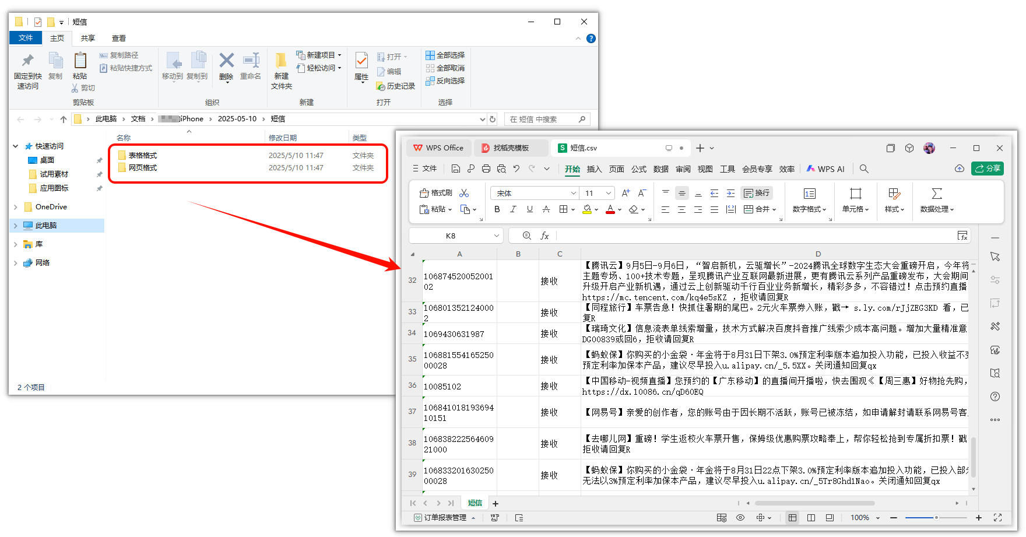Image resolution: width=1026 pixels, height=537 pixels.
Task: Apply strikethrough formatting in WPS
Action: point(546,209)
